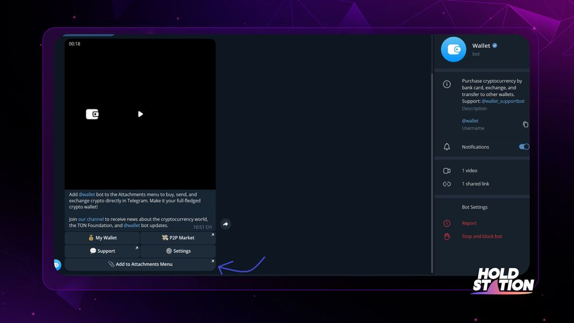The image size is (574, 323).
Task: Click the Notifications bell icon
Action: [x=447, y=147]
